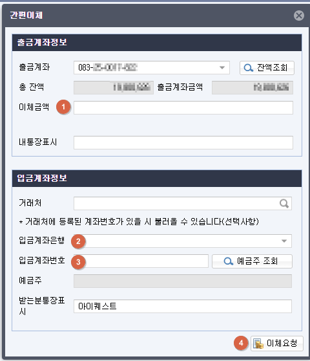The width and height of the screenshot is (310, 361).
Task: Submit the transfer with 이체요청 button
Action: (x=277, y=344)
